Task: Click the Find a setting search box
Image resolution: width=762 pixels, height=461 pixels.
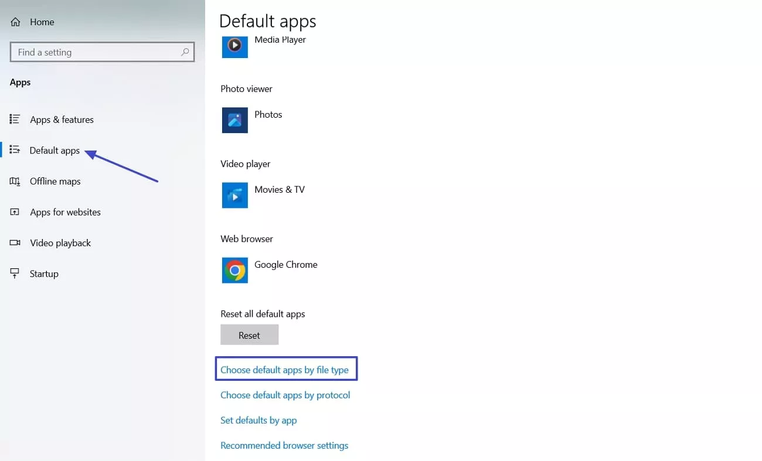Action: click(102, 52)
